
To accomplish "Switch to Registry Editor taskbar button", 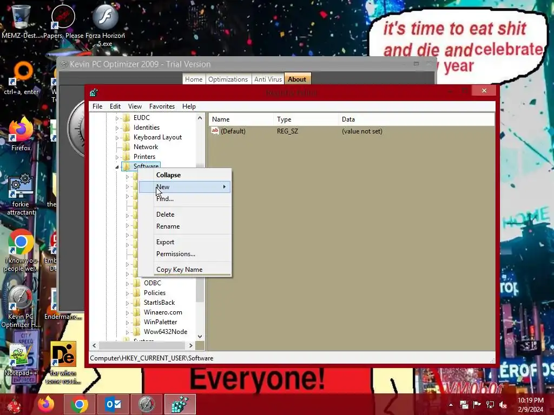I will (x=180, y=404).
